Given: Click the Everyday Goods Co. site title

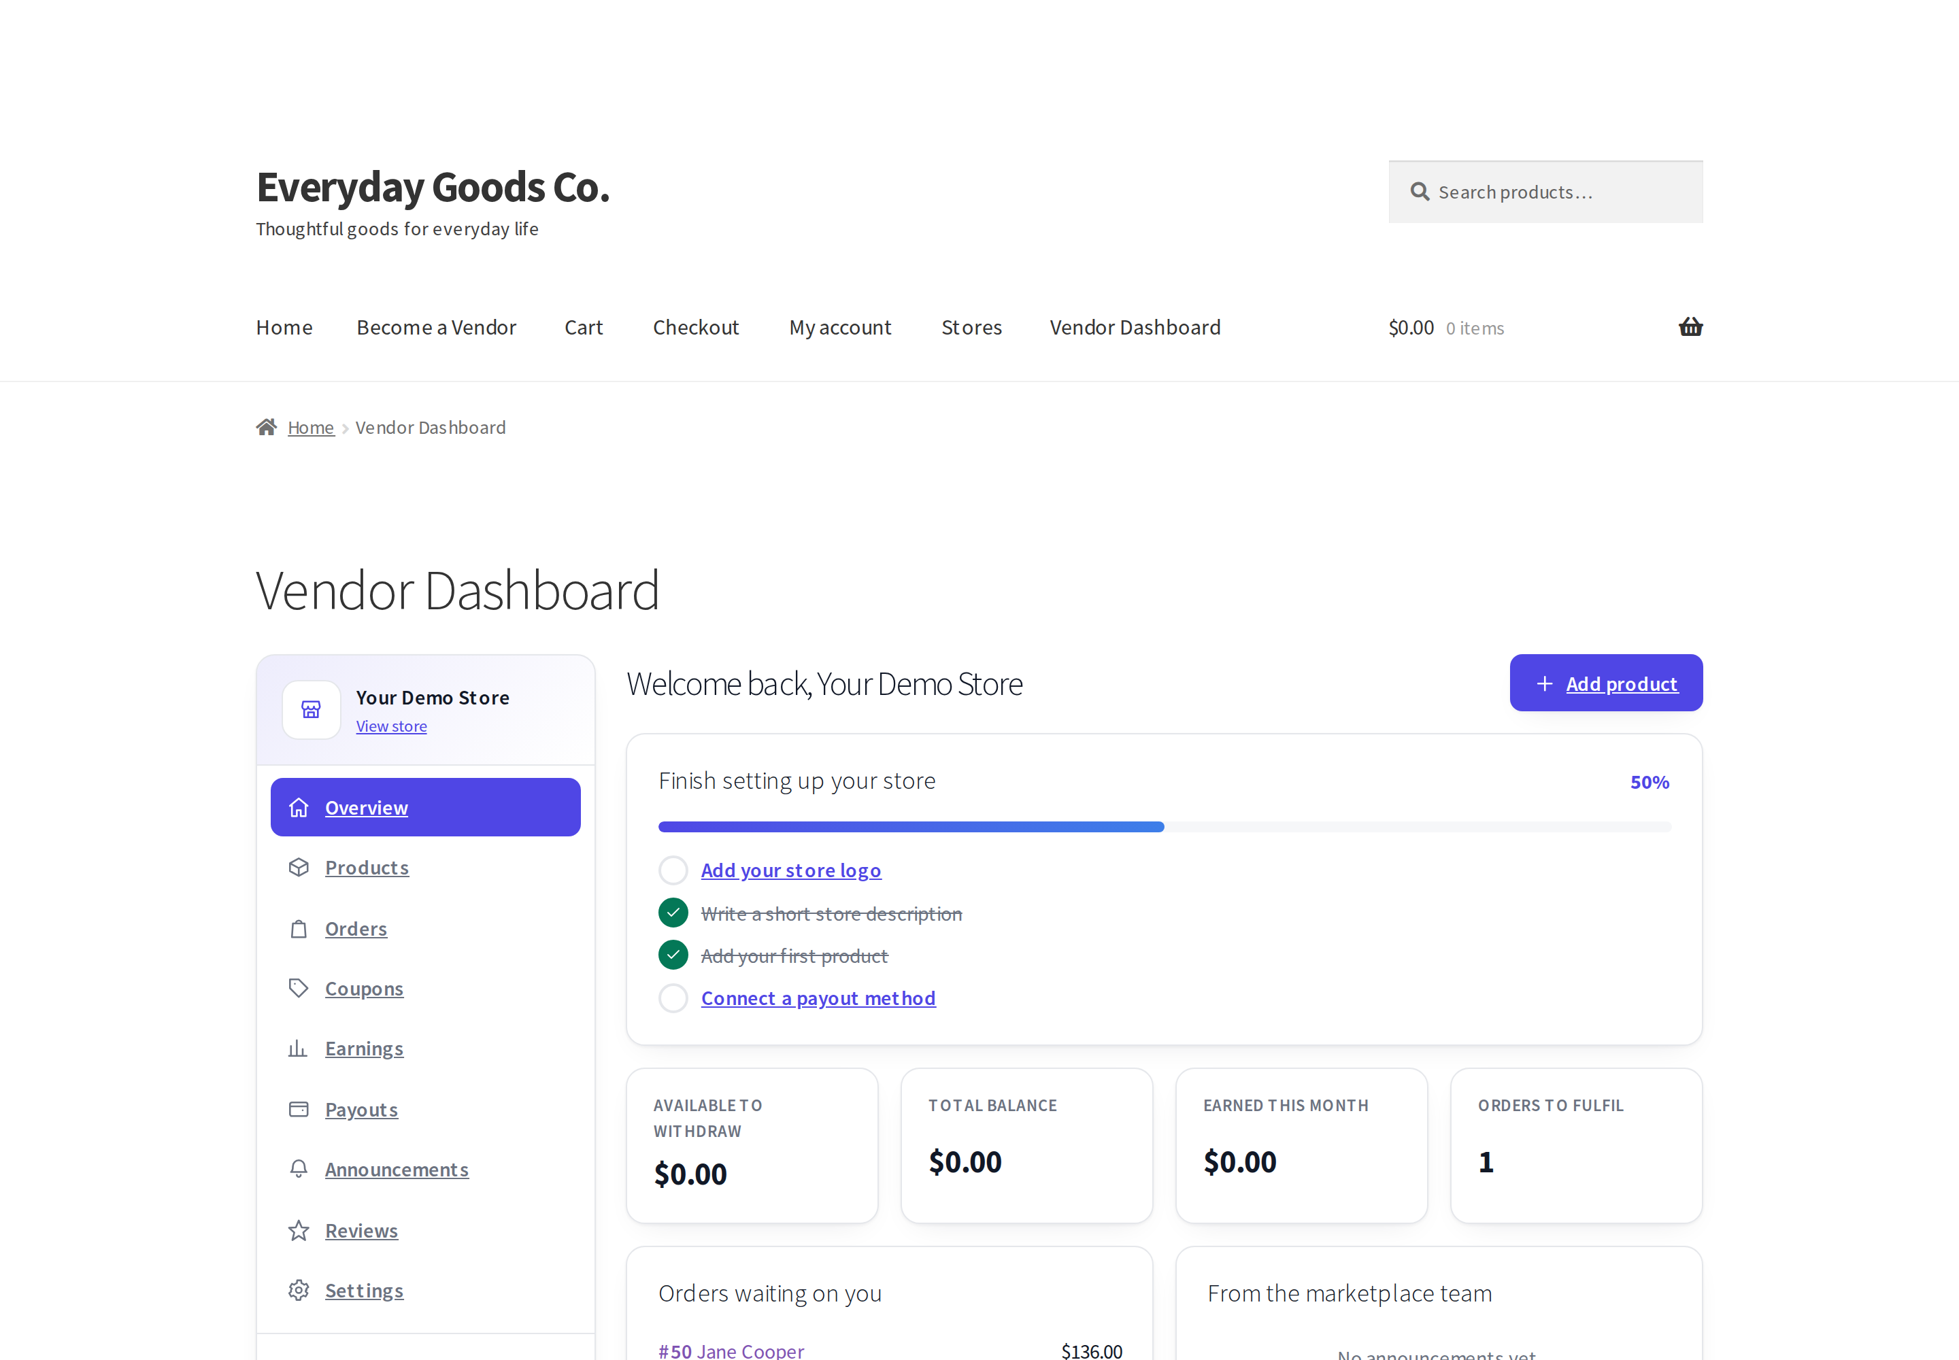Looking at the screenshot, I should [433, 186].
